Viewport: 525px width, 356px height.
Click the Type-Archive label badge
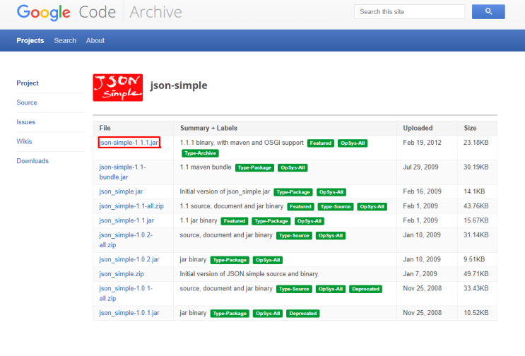[x=200, y=153]
